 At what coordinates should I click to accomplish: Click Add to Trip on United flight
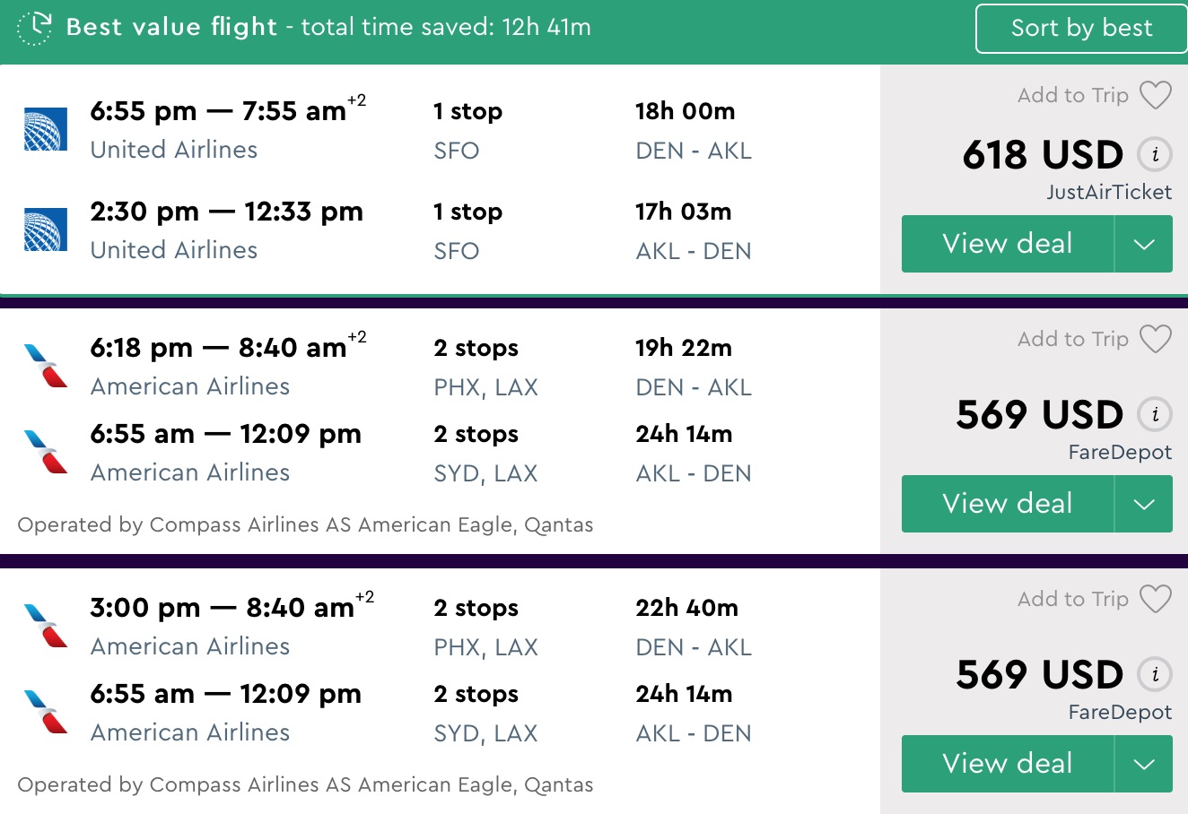point(1072,95)
